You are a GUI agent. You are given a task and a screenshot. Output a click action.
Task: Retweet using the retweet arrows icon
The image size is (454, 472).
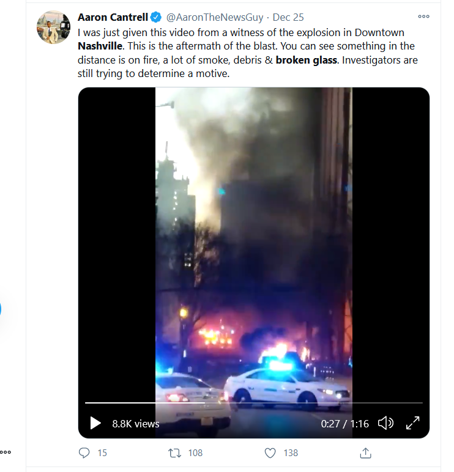pyautogui.click(x=175, y=452)
